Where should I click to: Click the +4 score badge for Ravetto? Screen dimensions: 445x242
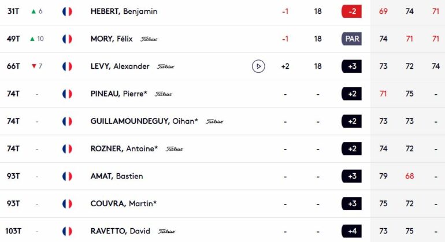point(351,231)
